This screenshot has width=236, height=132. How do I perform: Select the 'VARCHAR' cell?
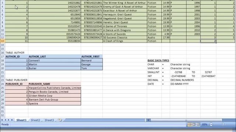pyautogui.click(x=154, y=68)
